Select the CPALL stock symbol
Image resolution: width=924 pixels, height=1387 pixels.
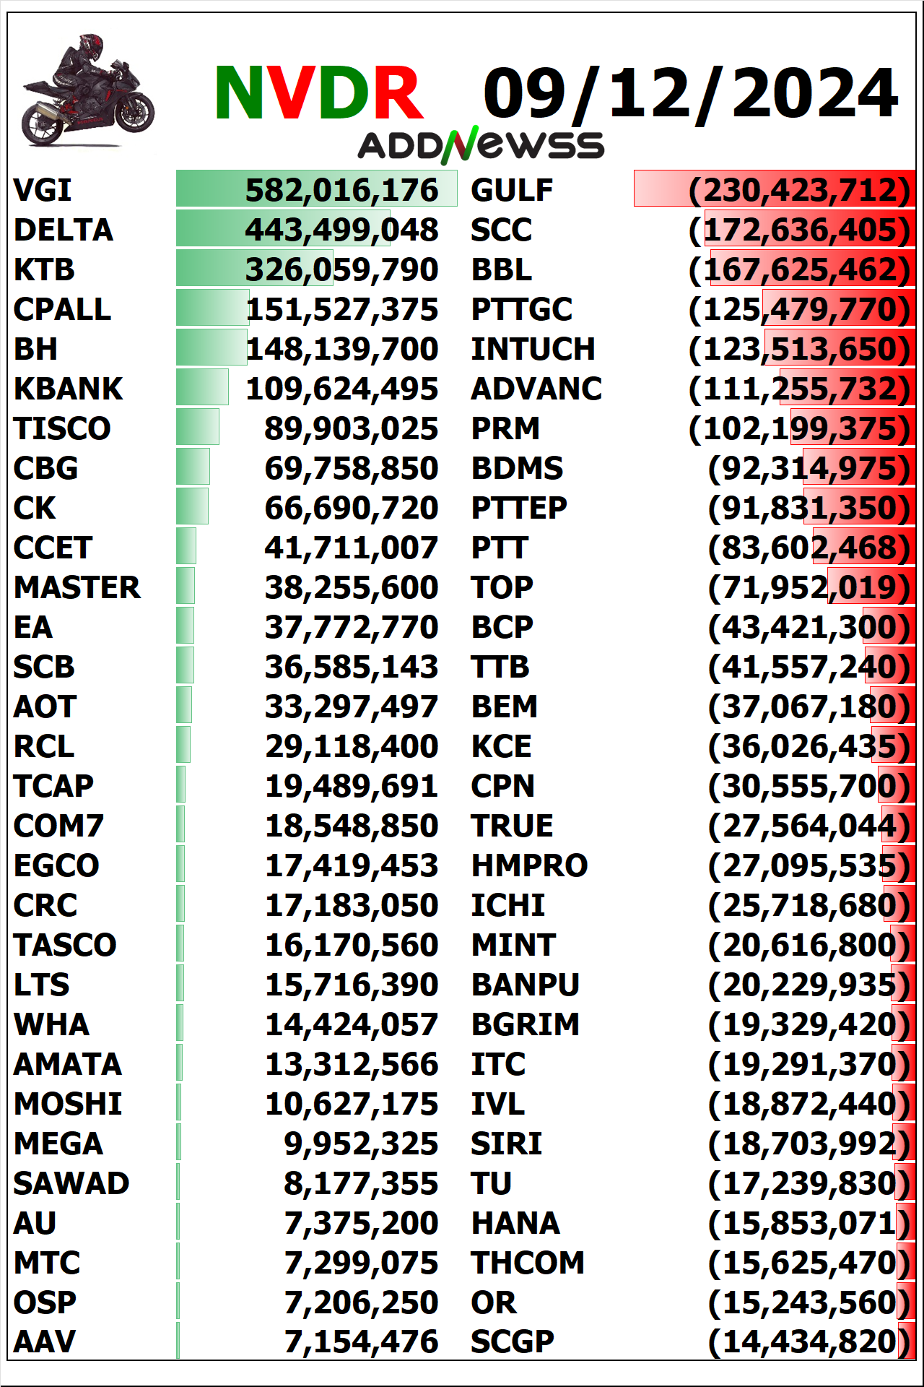62,309
